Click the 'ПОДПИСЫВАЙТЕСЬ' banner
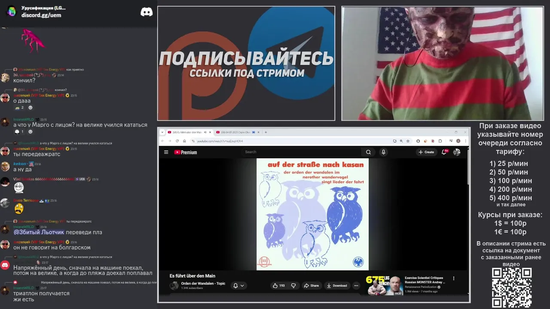550x309 pixels. click(x=246, y=58)
